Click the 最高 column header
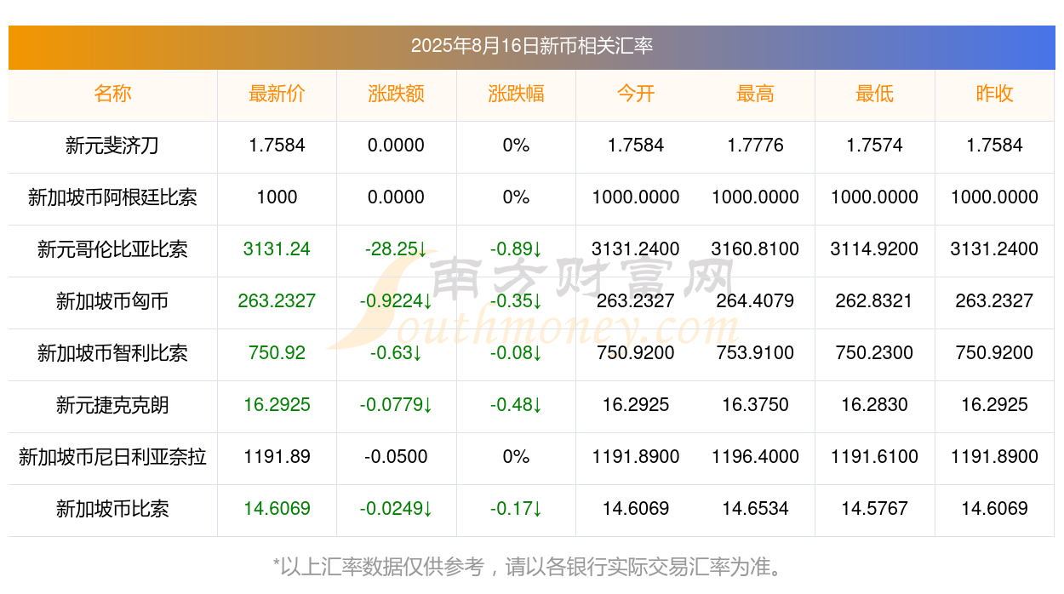Viewport: 1064px width, 594px height. pos(755,94)
